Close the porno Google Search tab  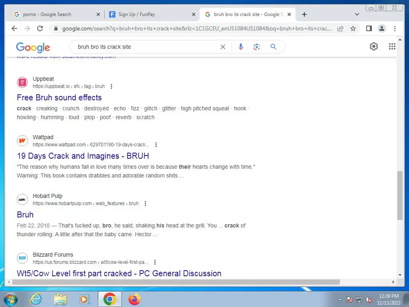(x=98, y=14)
